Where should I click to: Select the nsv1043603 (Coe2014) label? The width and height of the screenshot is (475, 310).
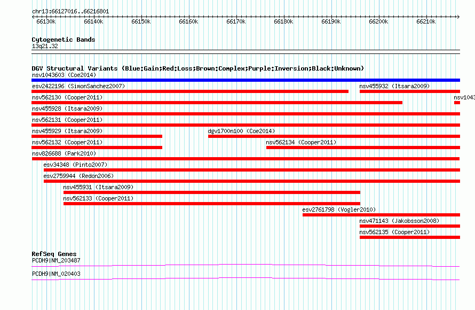(x=64, y=75)
